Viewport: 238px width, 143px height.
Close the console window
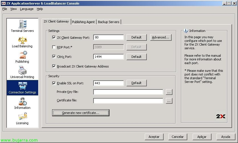pyautogui.click(x=234, y=3)
